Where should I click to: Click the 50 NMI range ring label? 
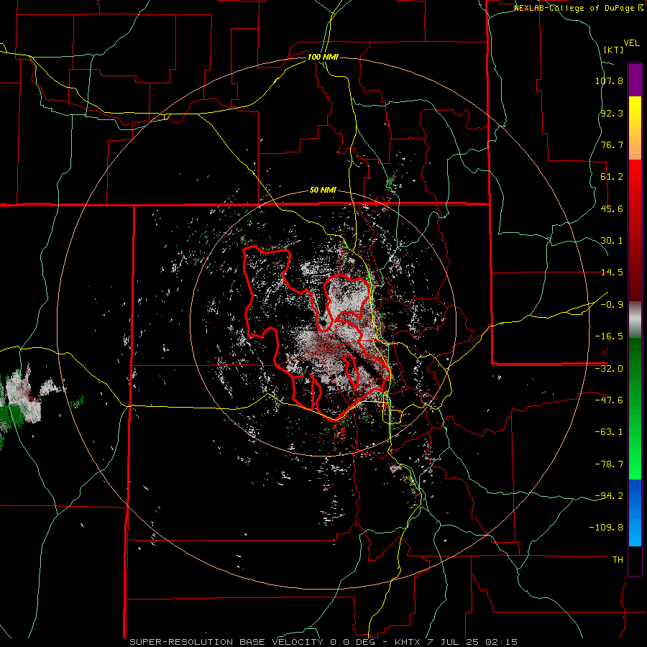323,191
